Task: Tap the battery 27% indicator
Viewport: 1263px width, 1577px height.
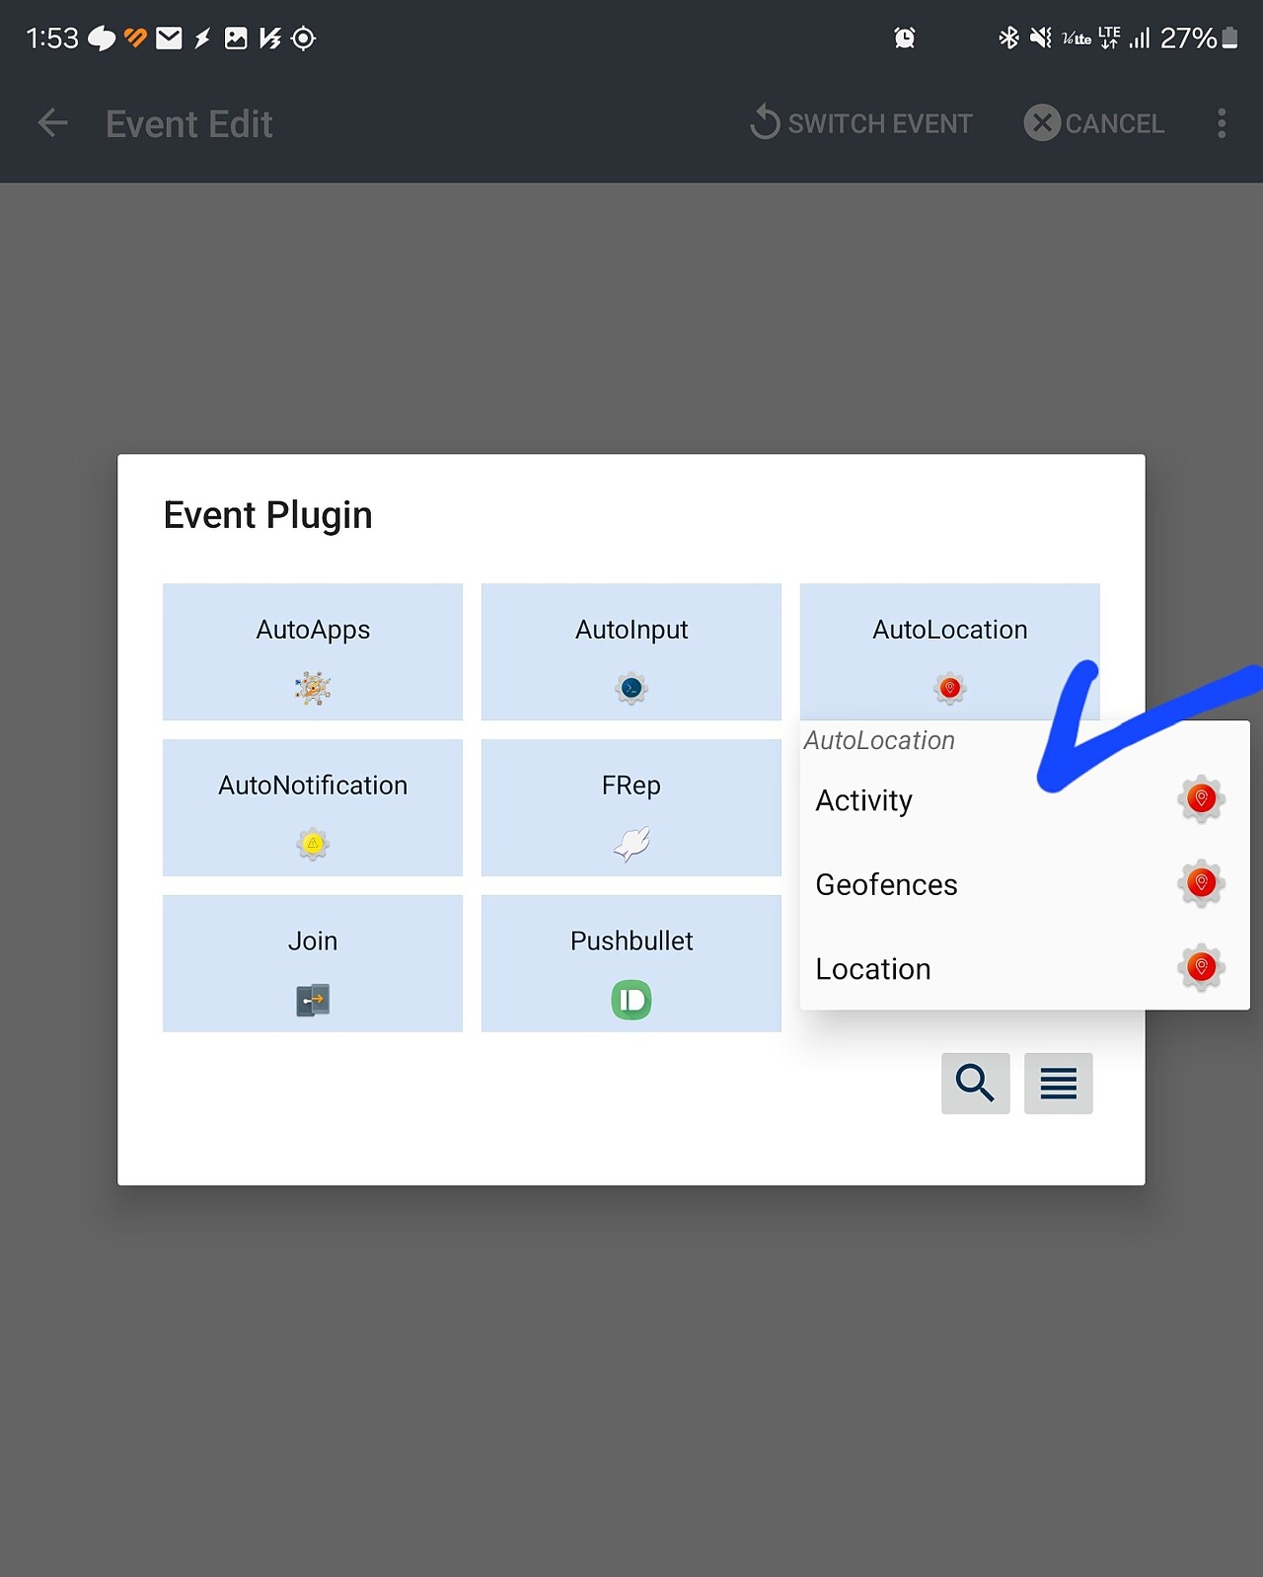Action: pyautogui.click(x=1199, y=38)
